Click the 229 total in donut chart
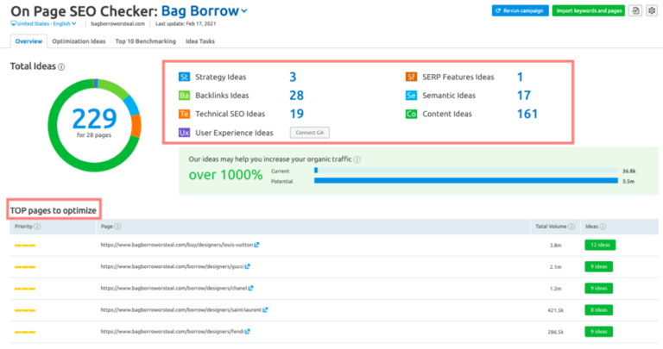 point(94,119)
